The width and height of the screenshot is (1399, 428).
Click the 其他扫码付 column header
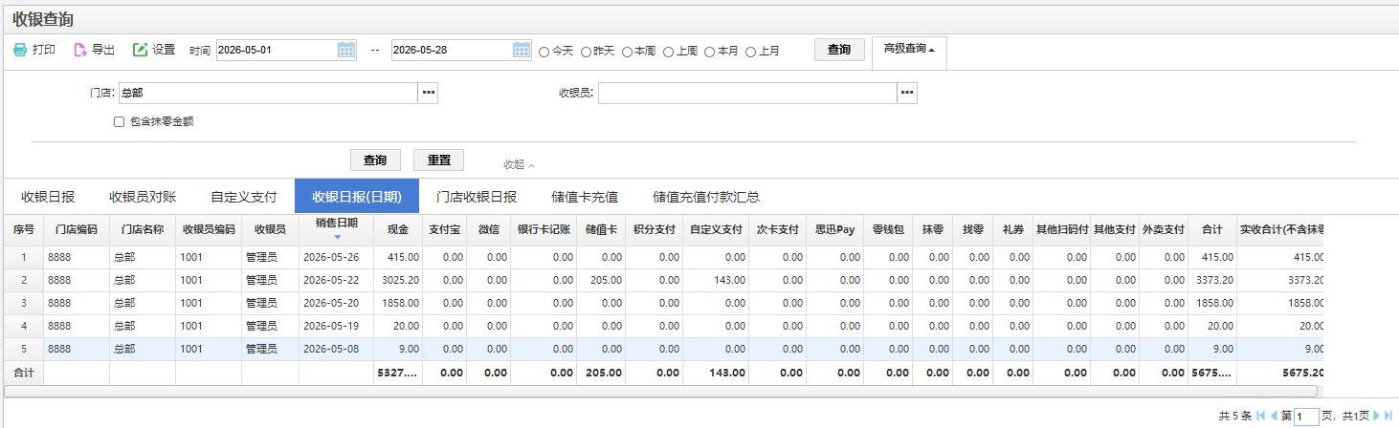(x=1062, y=229)
